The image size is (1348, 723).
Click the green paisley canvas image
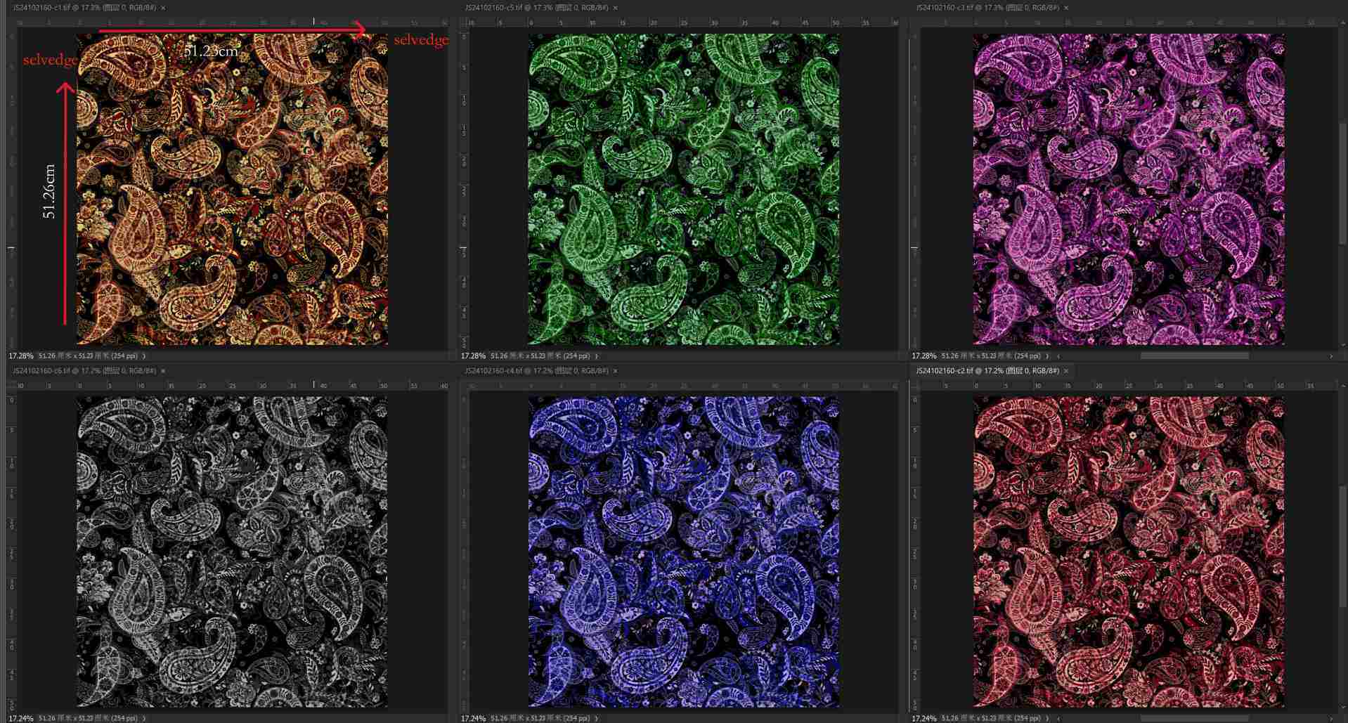683,190
